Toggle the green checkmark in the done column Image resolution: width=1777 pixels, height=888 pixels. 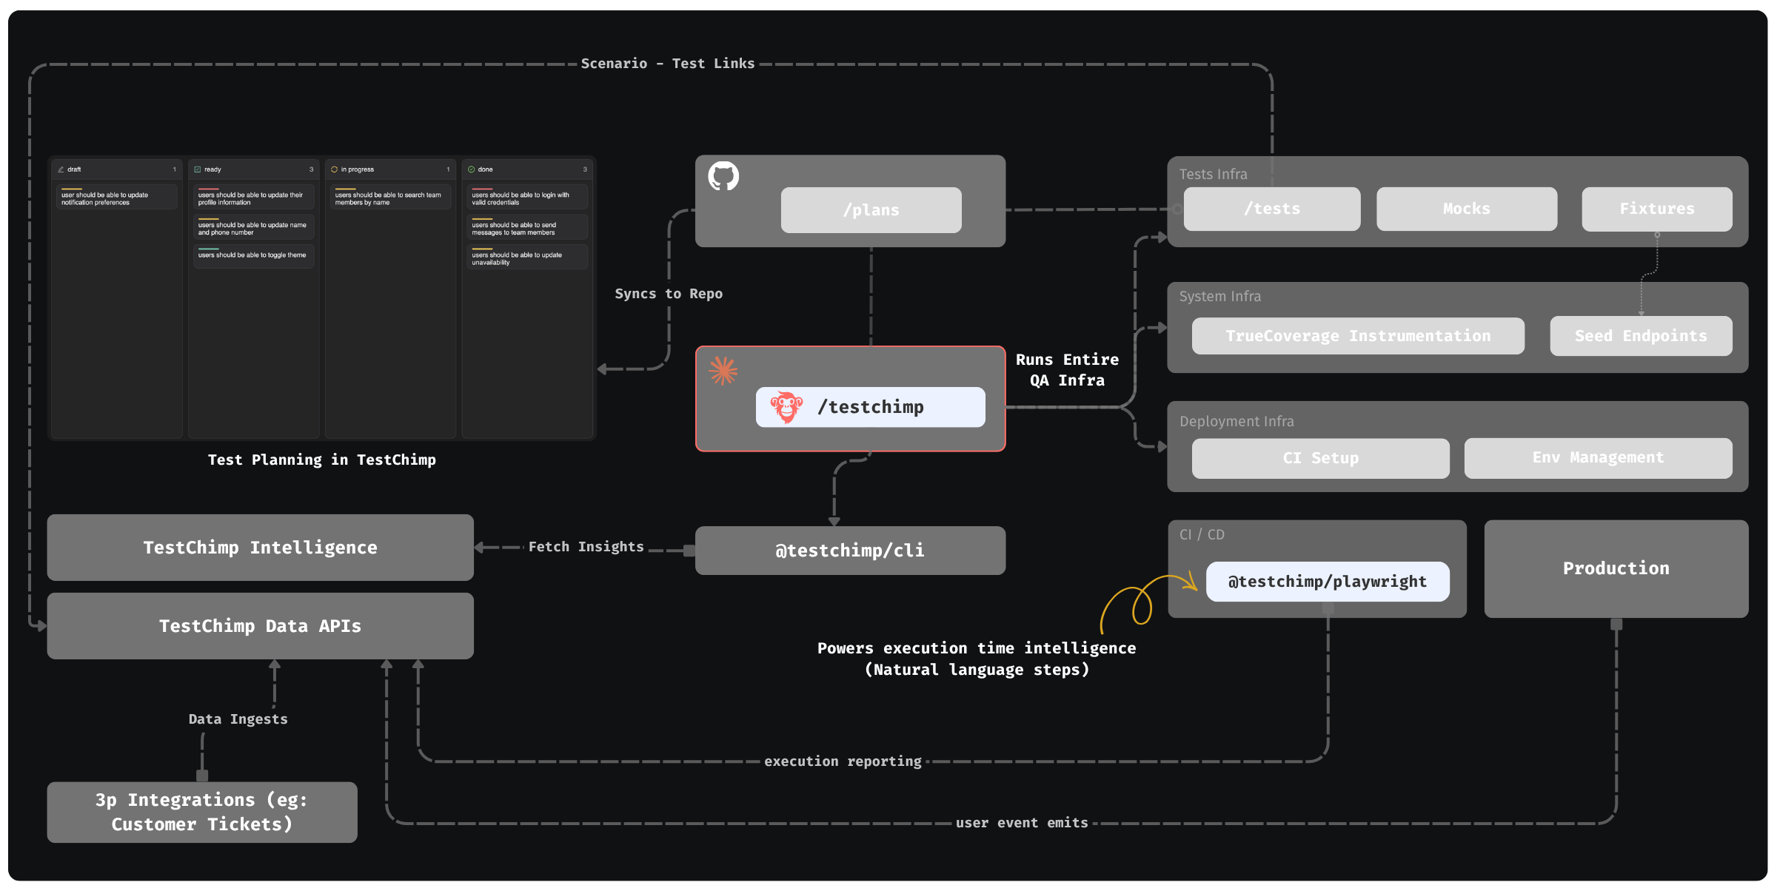pyautogui.click(x=471, y=169)
